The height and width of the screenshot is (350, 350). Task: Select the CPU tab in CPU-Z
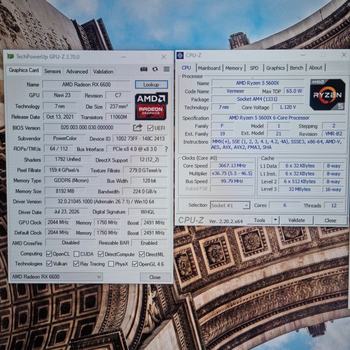(x=186, y=68)
